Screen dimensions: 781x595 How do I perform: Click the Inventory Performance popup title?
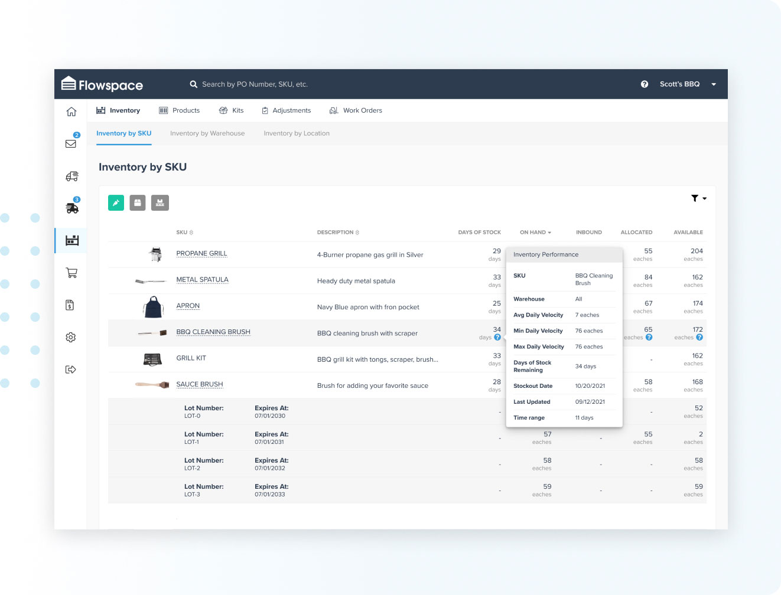(546, 254)
